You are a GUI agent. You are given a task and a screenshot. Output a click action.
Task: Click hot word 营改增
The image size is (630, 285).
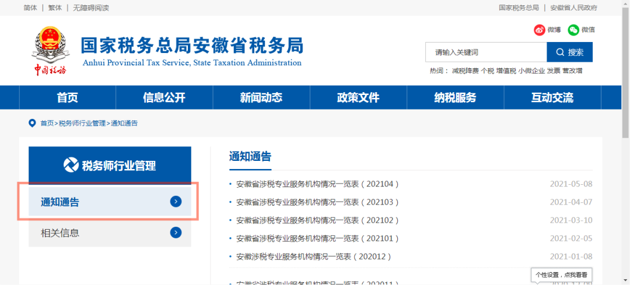pos(572,71)
